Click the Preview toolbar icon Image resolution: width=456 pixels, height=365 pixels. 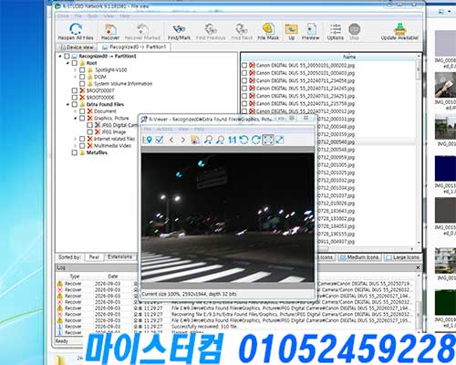[310, 31]
